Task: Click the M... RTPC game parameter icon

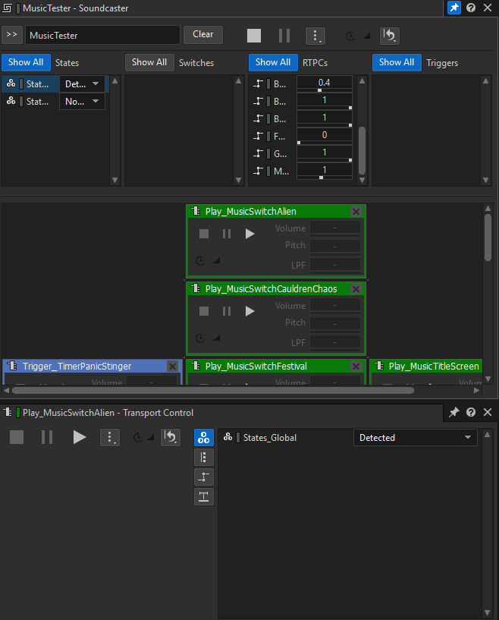Action: pyautogui.click(x=258, y=171)
